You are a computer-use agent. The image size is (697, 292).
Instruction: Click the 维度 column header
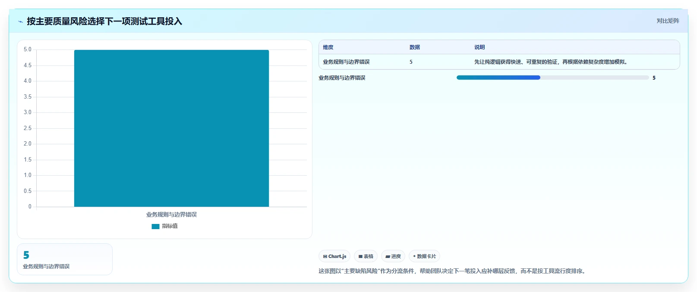[x=328, y=47]
